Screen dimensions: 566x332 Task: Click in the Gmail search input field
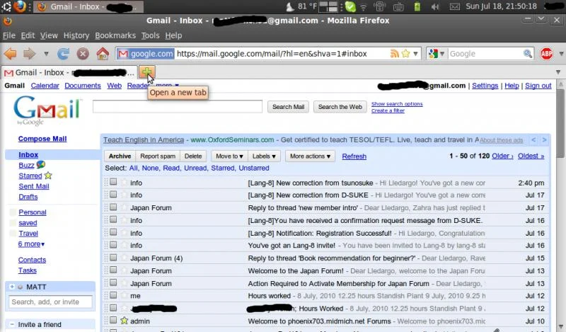pos(178,107)
